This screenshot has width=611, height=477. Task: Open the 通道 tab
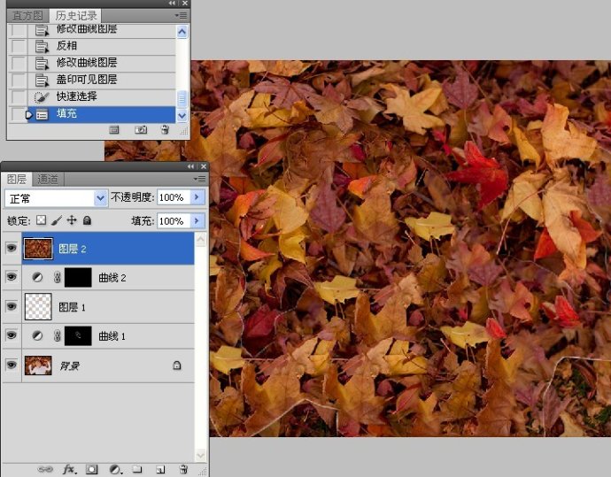(x=48, y=179)
